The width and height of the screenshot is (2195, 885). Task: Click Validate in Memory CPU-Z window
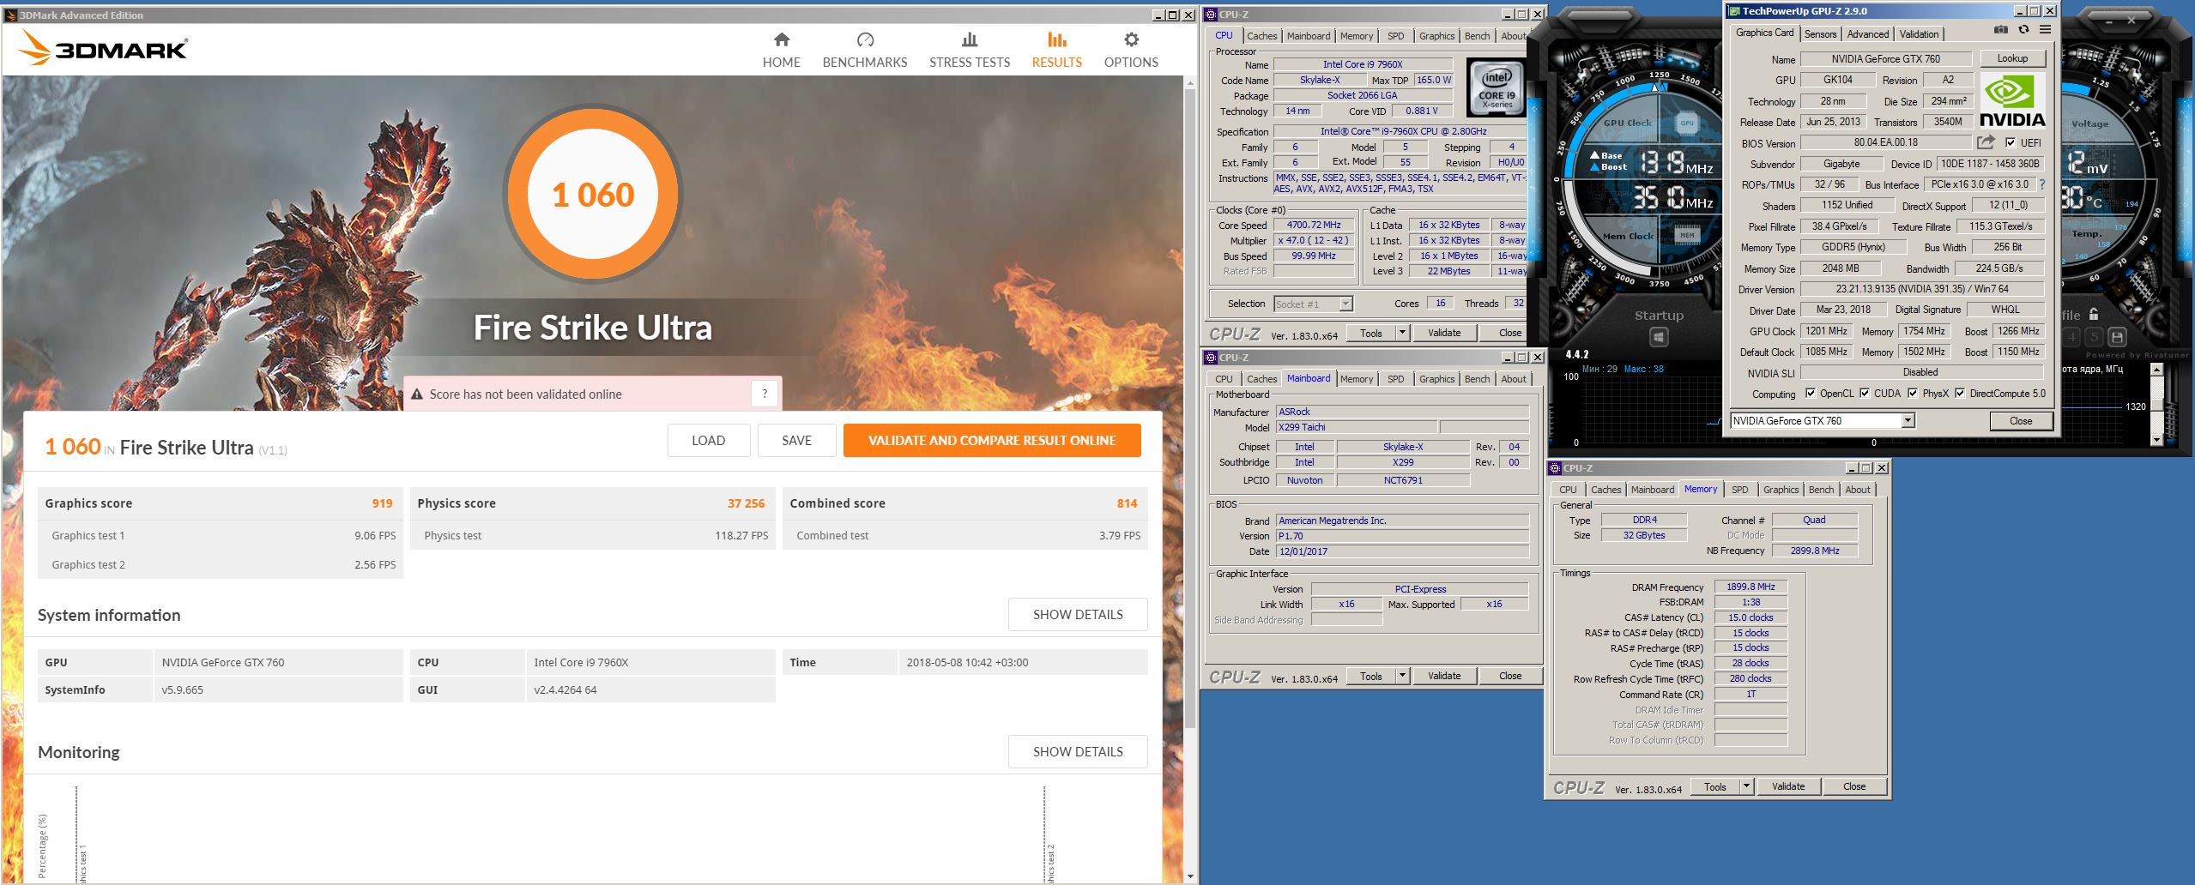[x=1788, y=786]
